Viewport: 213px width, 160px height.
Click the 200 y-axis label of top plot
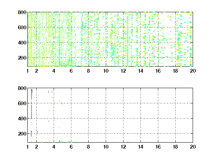[22, 58]
